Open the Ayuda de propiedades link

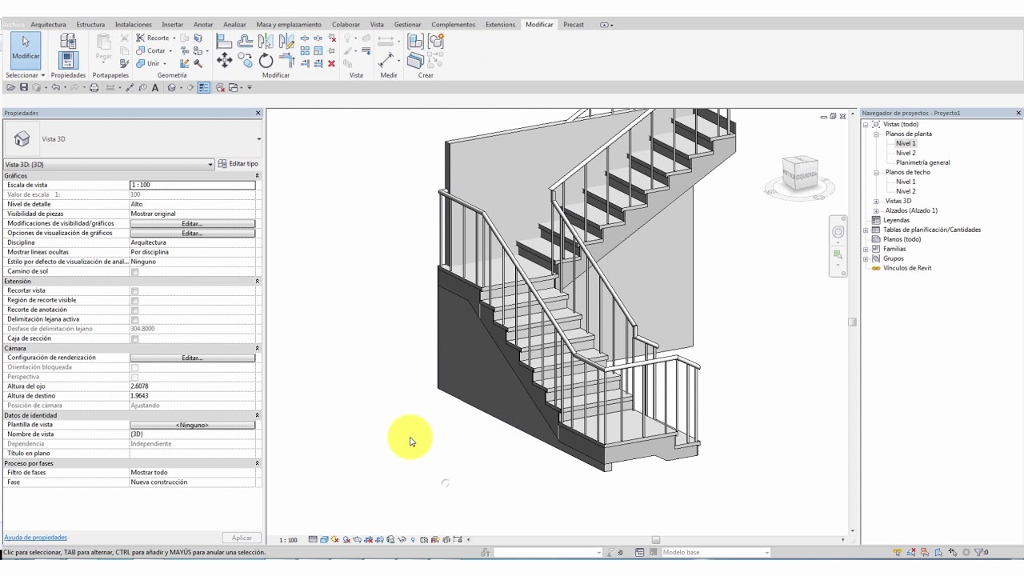35,538
